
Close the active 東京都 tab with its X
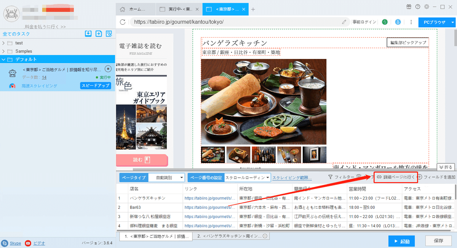click(244, 9)
